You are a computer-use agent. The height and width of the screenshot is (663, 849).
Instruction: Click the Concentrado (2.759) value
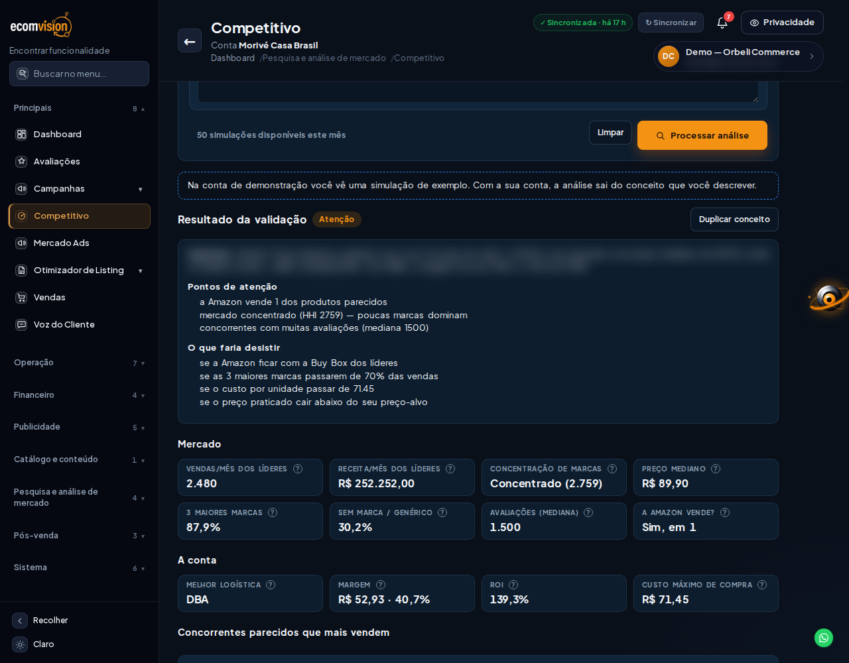[546, 484]
